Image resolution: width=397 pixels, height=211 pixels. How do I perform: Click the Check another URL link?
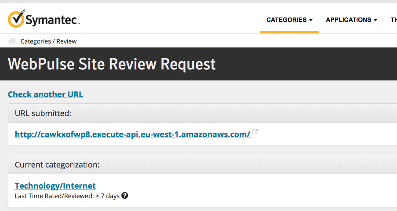coord(45,94)
